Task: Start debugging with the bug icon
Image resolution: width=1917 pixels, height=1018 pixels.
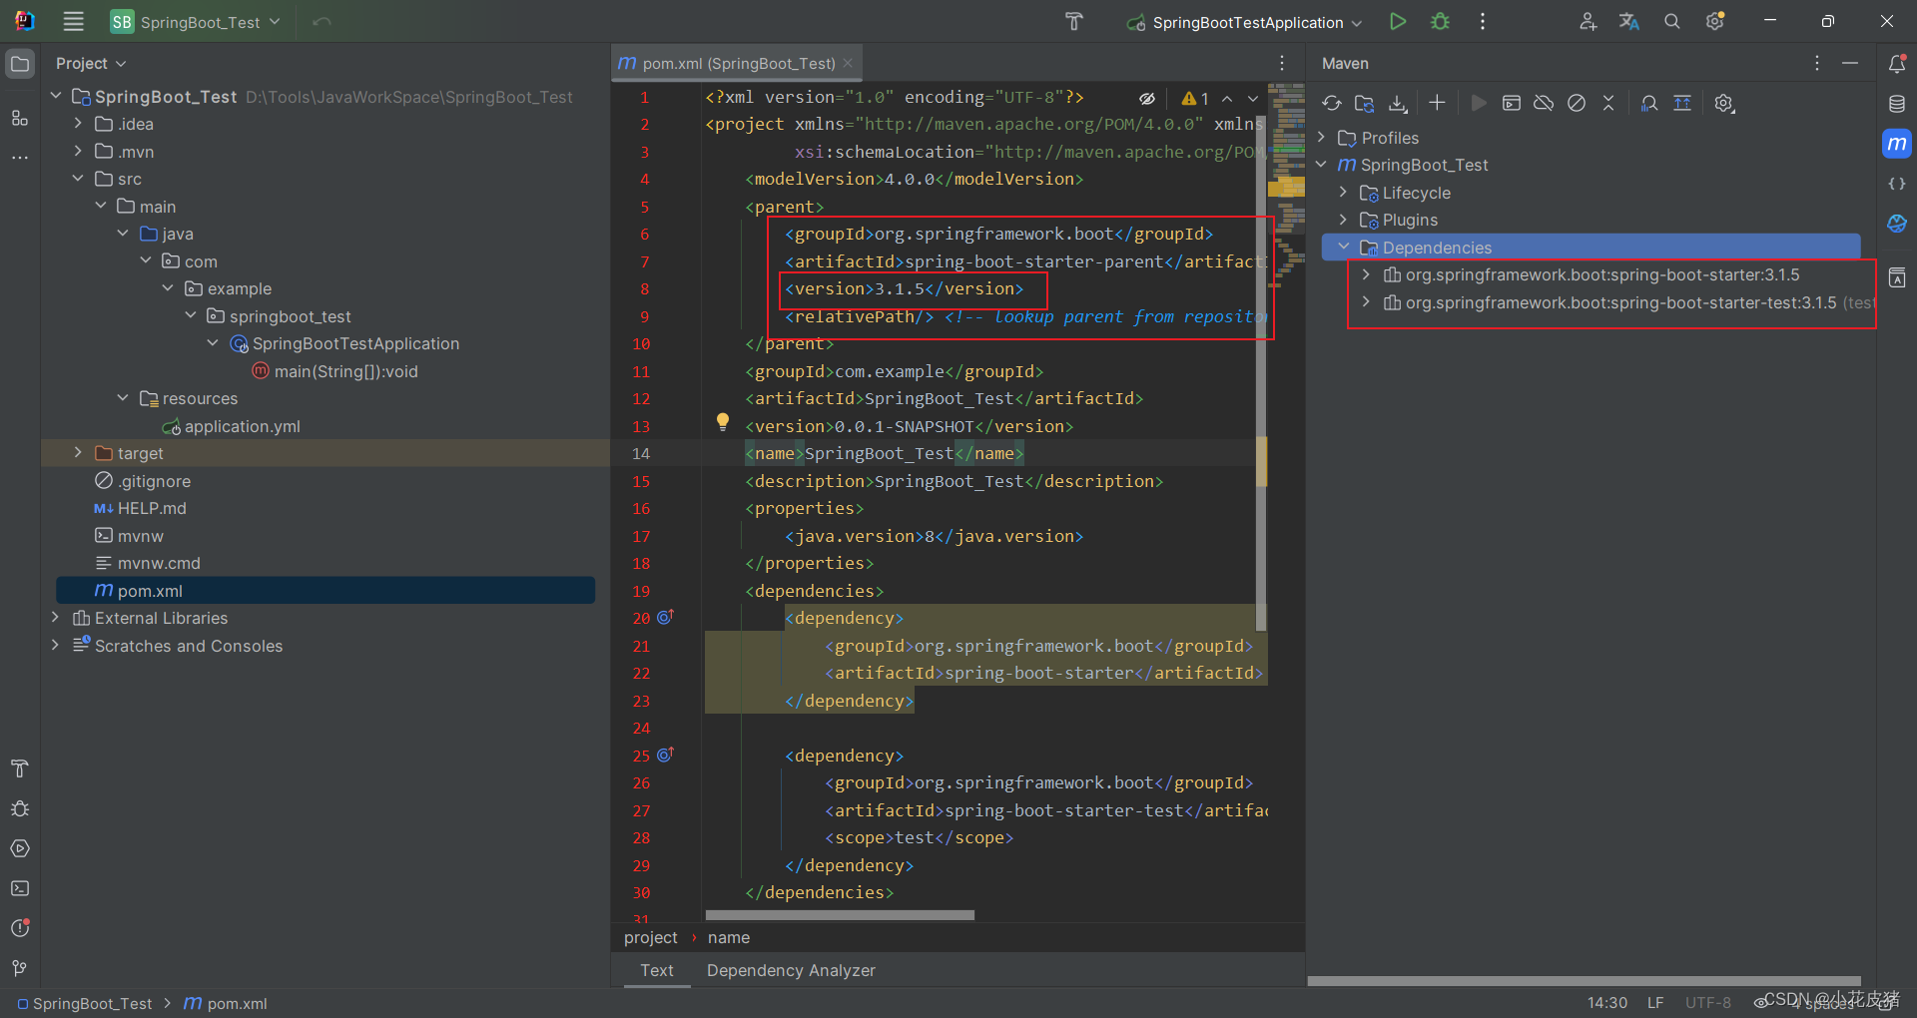Action: coord(1440,21)
